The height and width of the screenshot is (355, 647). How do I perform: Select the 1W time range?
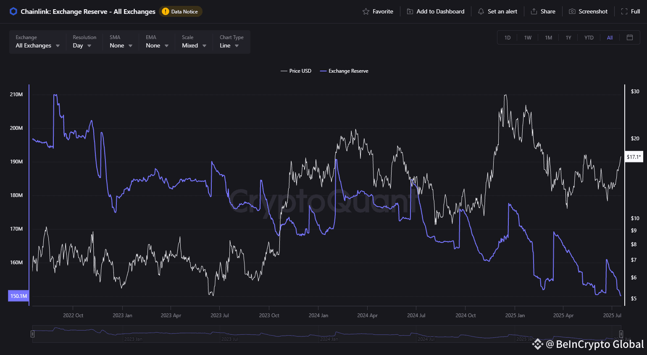[528, 37]
